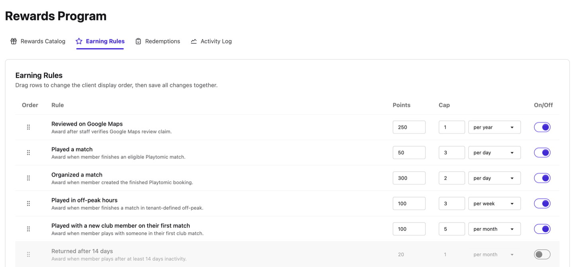574x267 pixels.
Task: Click the eligible Playtomic match description
Action: (118, 157)
